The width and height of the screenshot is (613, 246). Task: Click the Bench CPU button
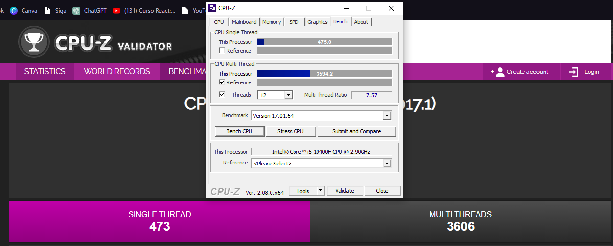click(x=240, y=131)
